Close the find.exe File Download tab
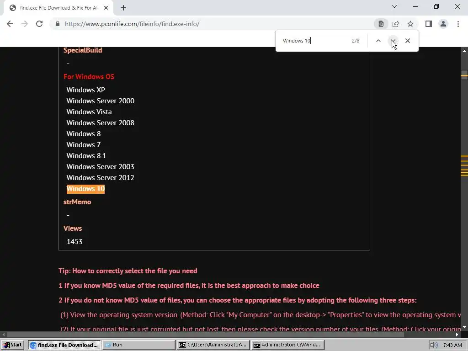This screenshot has width=468, height=351. [x=106, y=8]
